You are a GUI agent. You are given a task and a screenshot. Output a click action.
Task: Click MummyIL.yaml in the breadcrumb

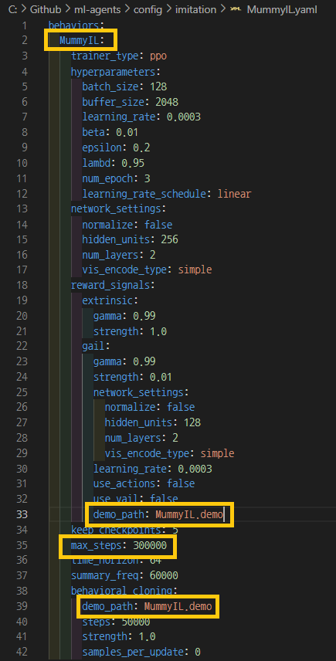(x=282, y=10)
